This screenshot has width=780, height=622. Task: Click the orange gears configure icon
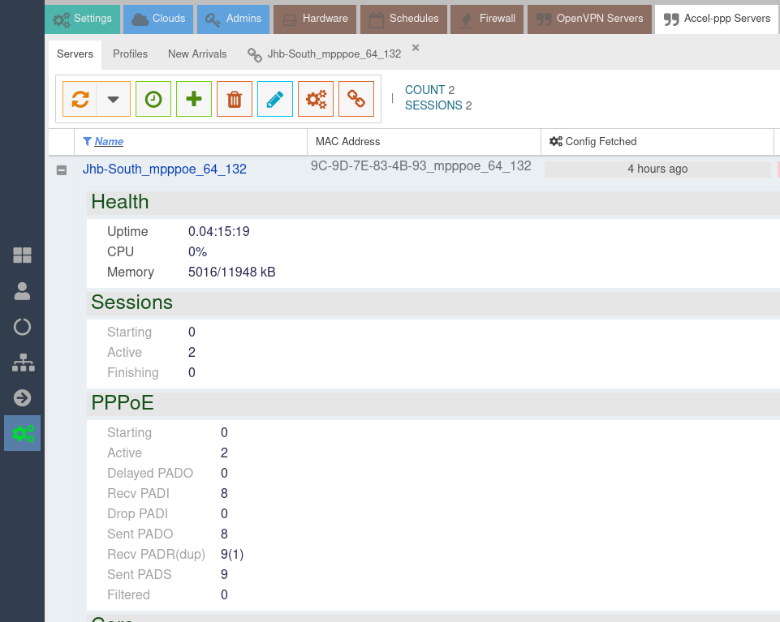[x=316, y=99]
